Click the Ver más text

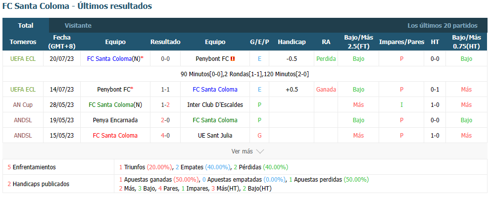(242, 151)
